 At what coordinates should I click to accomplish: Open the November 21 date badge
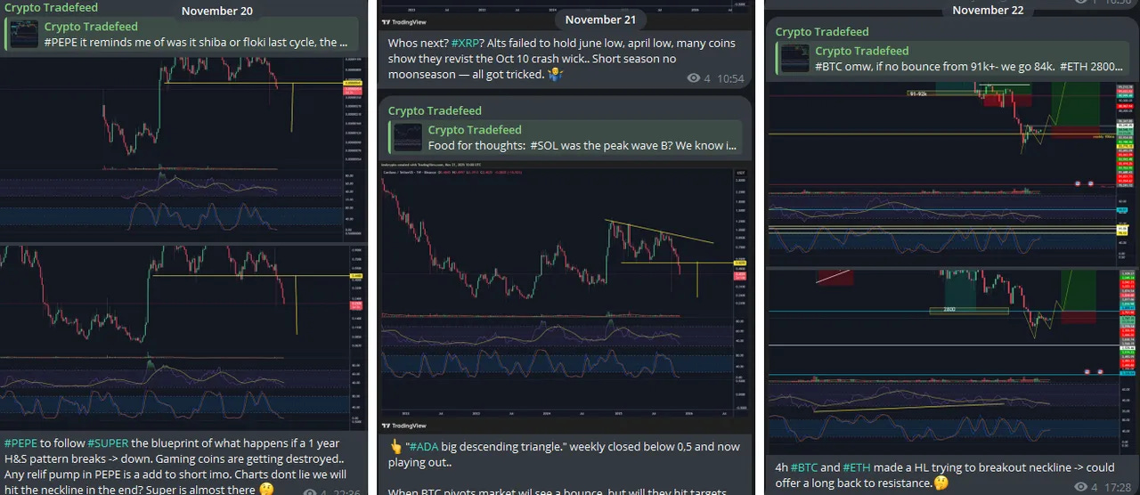(600, 19)
